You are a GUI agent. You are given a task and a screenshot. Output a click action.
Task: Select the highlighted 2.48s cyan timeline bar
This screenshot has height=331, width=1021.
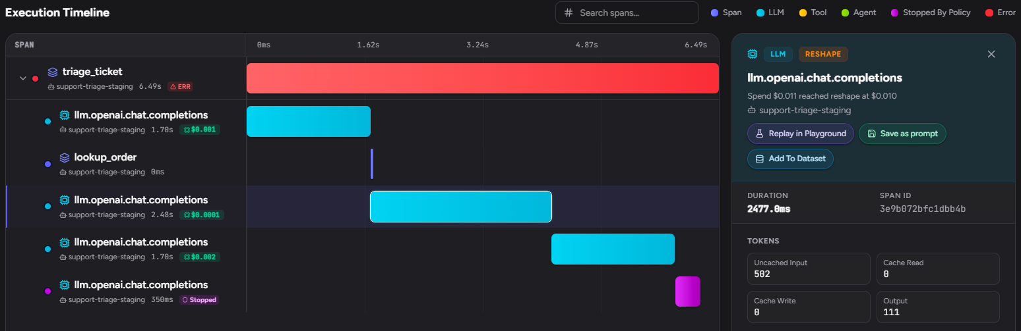(x=461, y=206)
